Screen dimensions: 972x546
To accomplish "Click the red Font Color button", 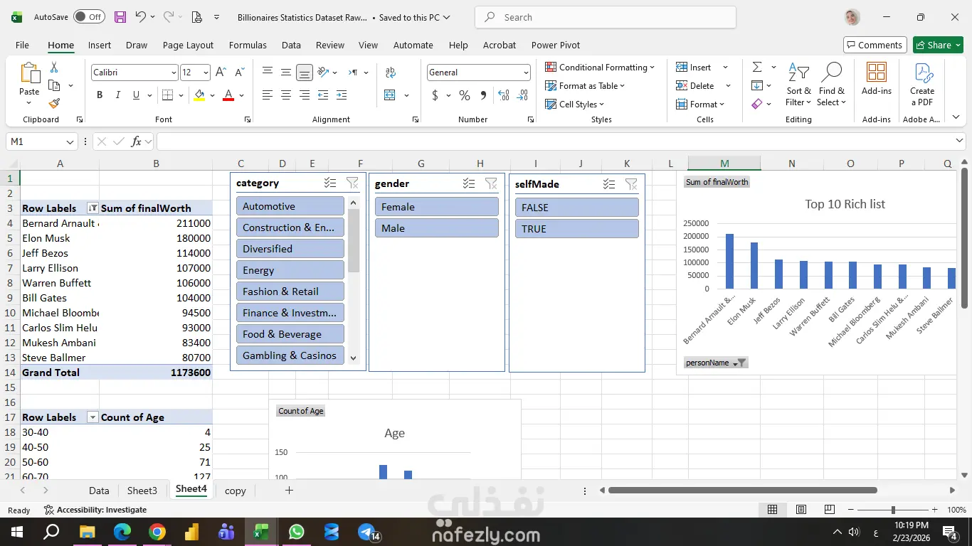I will click(228, 95).
